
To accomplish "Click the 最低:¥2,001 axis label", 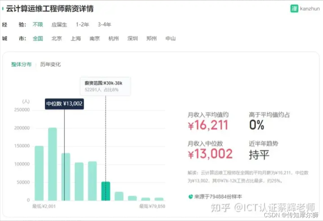I will tap(44, 206).
